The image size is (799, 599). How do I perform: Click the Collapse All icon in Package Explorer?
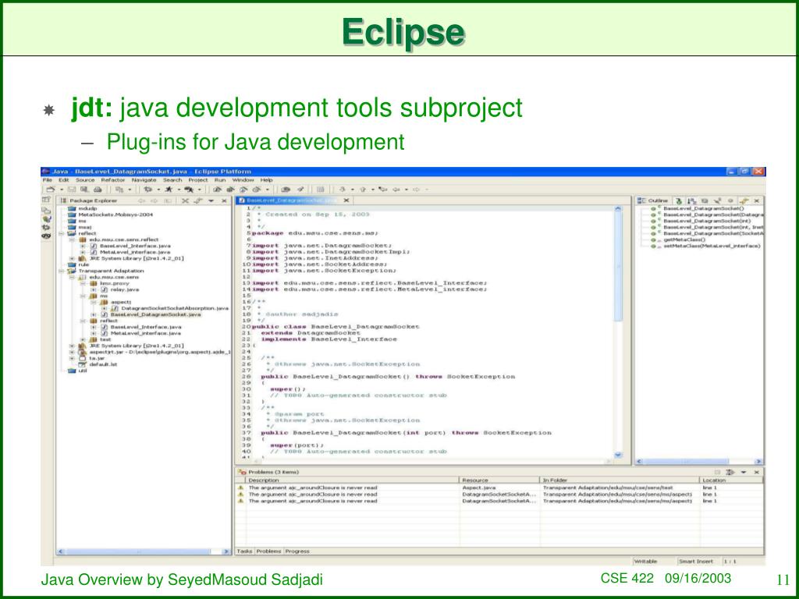pos(186,201)
